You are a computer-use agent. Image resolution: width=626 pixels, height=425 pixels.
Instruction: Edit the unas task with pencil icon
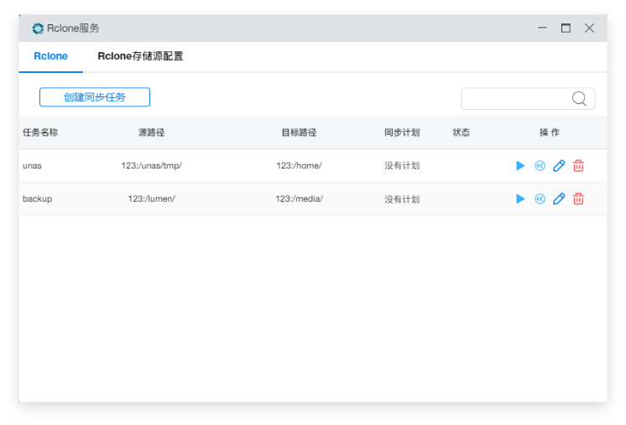[559, 165]
